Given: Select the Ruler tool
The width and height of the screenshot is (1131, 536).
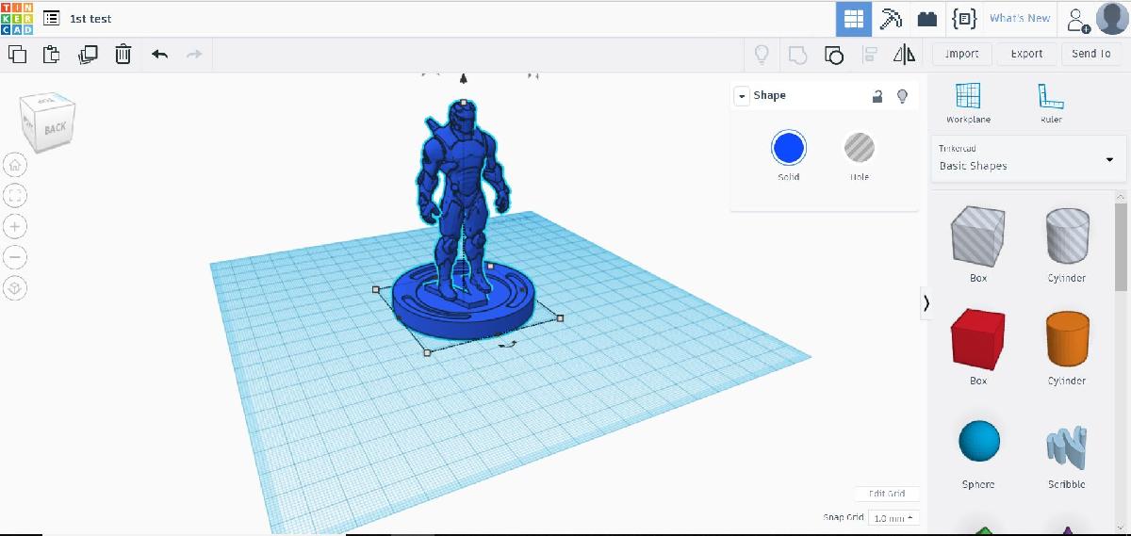Looking at the screenshot, I should coord(1051,104).
